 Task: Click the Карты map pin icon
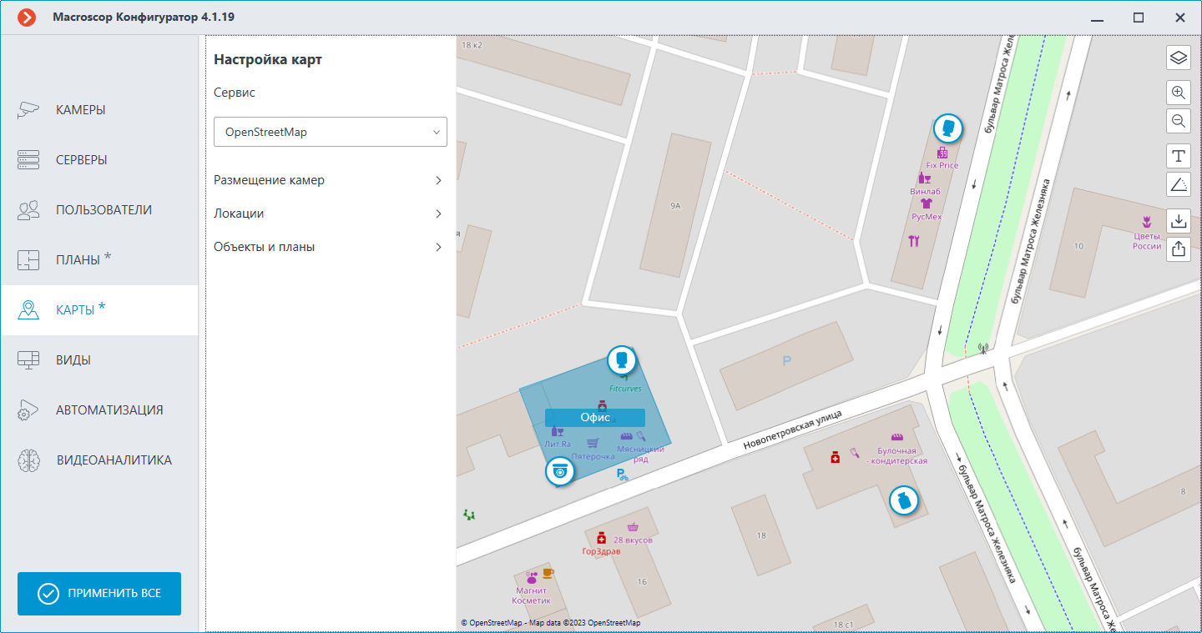pos(28,310)
